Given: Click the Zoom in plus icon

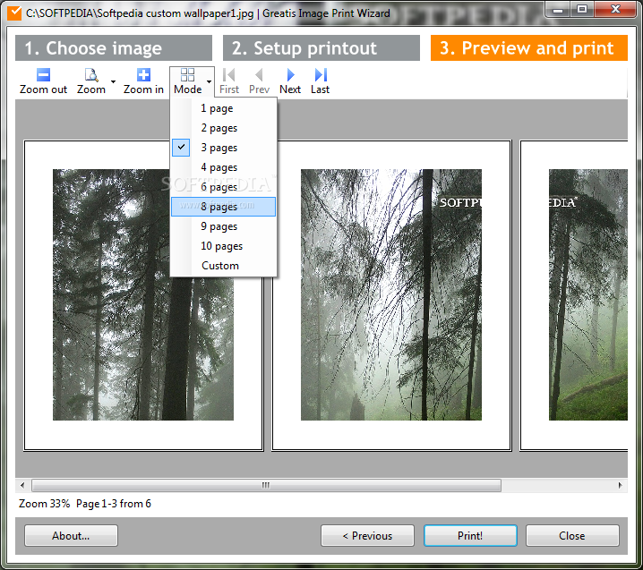Looking at the screenshot, I should point(143,75).
